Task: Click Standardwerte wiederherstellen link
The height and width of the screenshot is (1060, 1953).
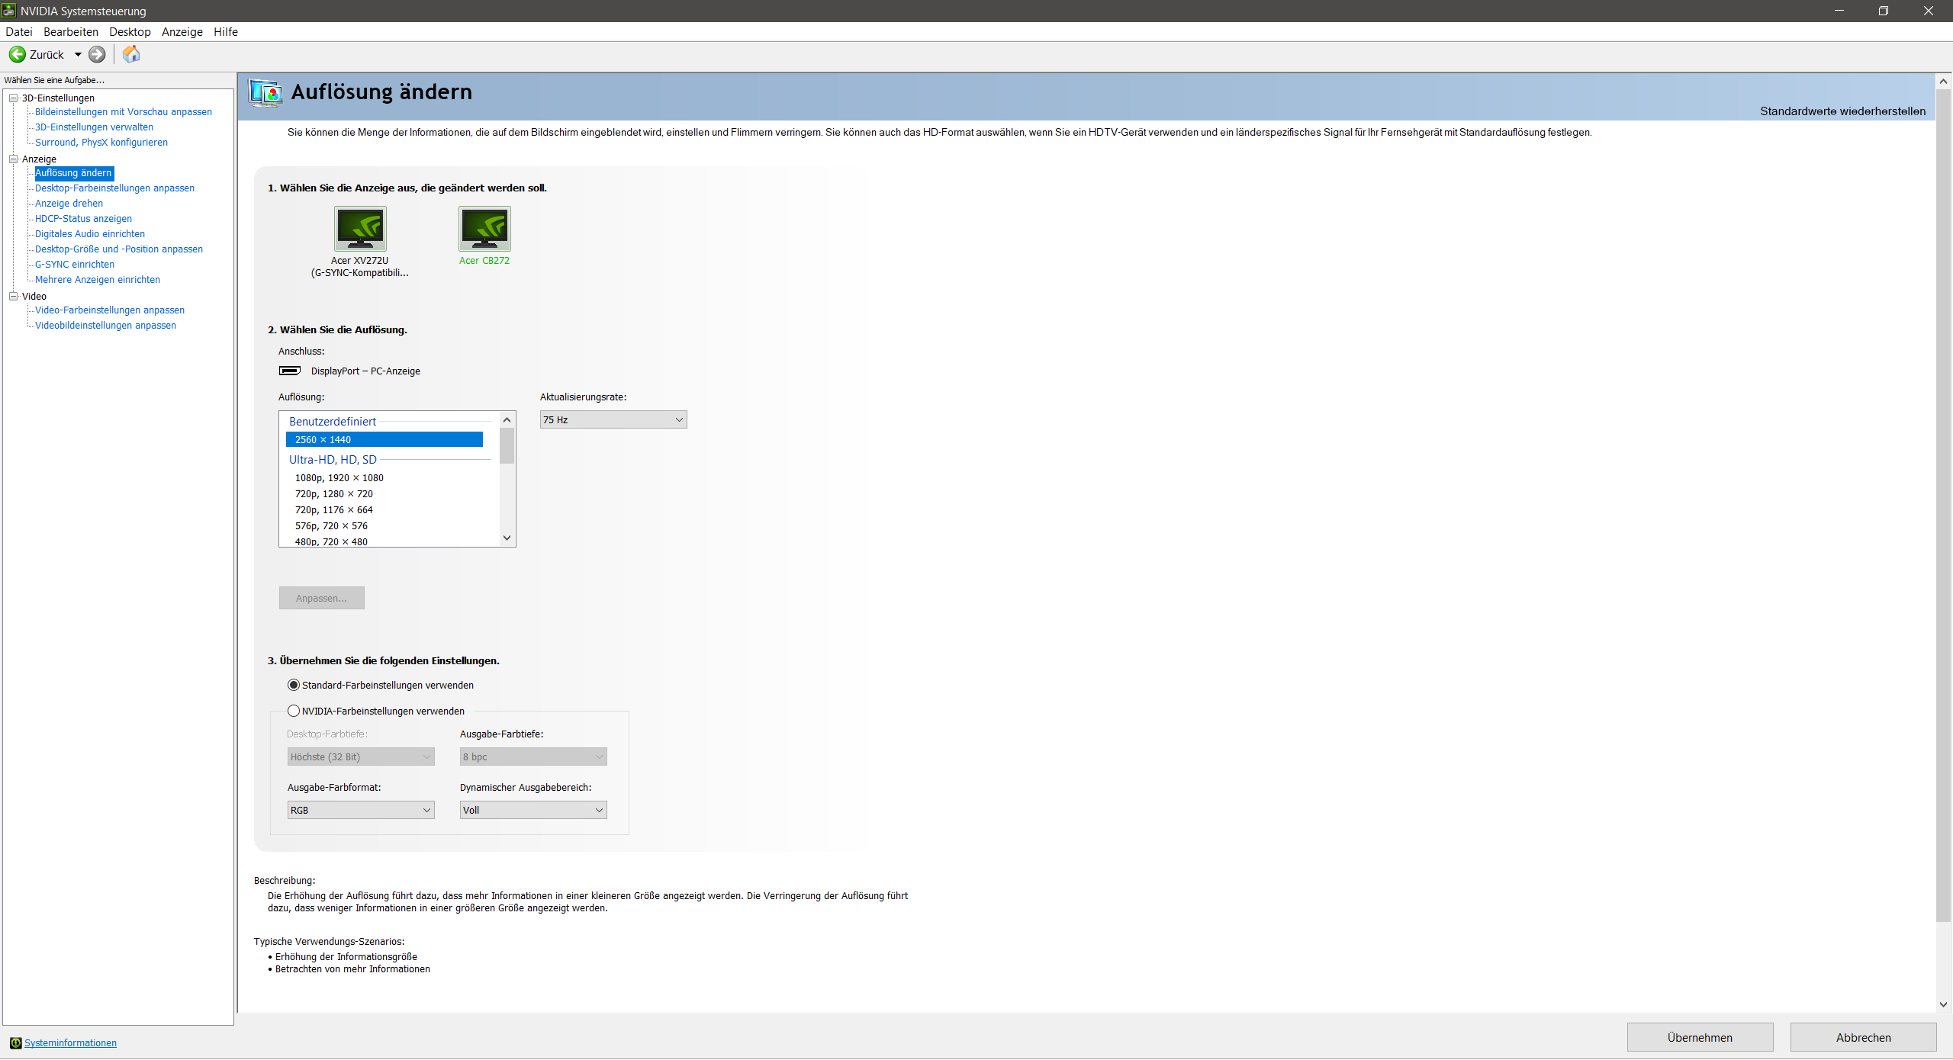Action: point(1842,111)
